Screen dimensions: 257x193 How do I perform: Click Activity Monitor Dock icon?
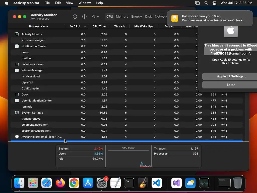pyautogui.click(x=204, y=183)
